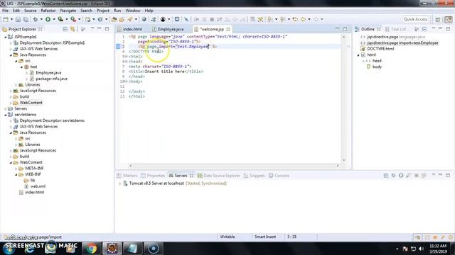Select web.xml under WEB-INF
455x255 pixels.
[38, 186]
